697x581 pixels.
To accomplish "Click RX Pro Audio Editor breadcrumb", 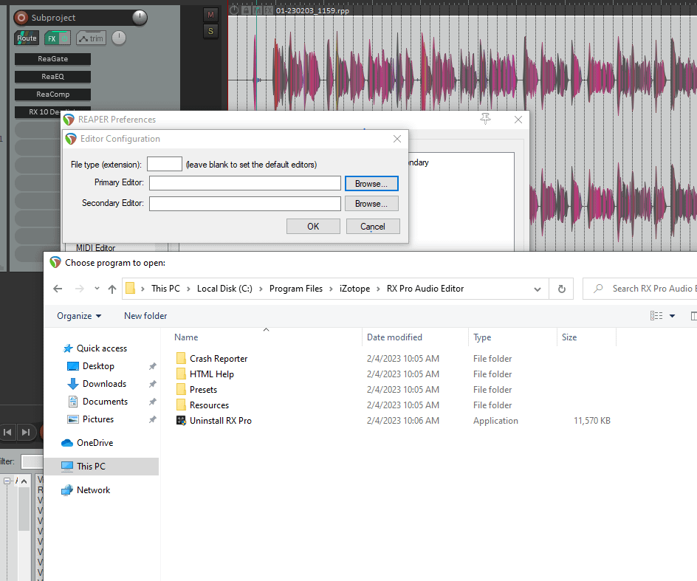I will (425, 289).
